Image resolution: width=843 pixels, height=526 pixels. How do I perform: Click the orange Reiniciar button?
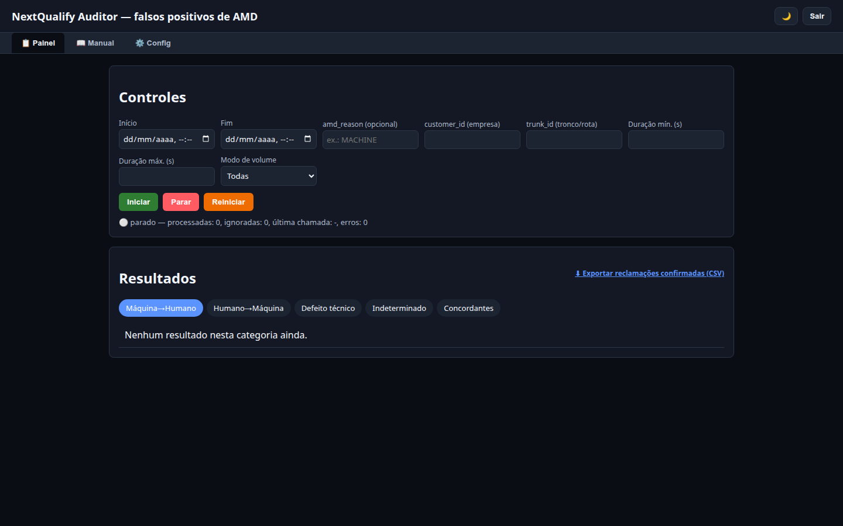point(228,202)
